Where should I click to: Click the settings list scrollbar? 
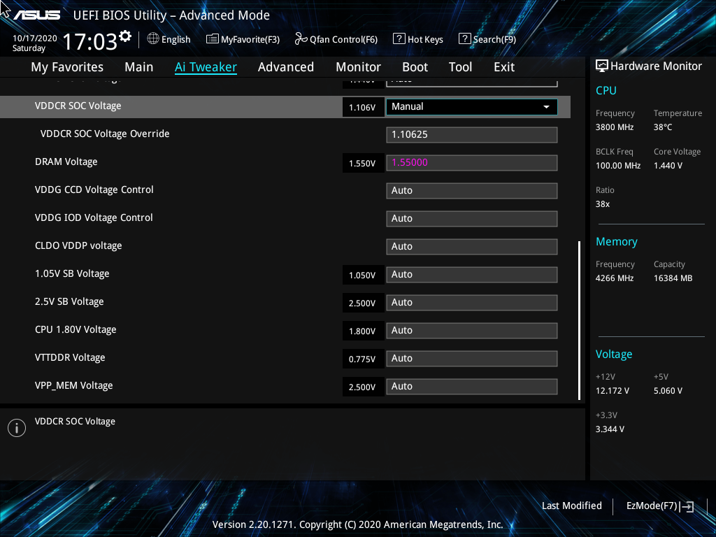click(x=579, y=320)
